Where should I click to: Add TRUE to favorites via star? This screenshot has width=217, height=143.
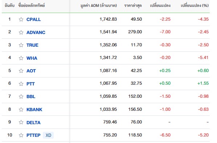[21, 45]
